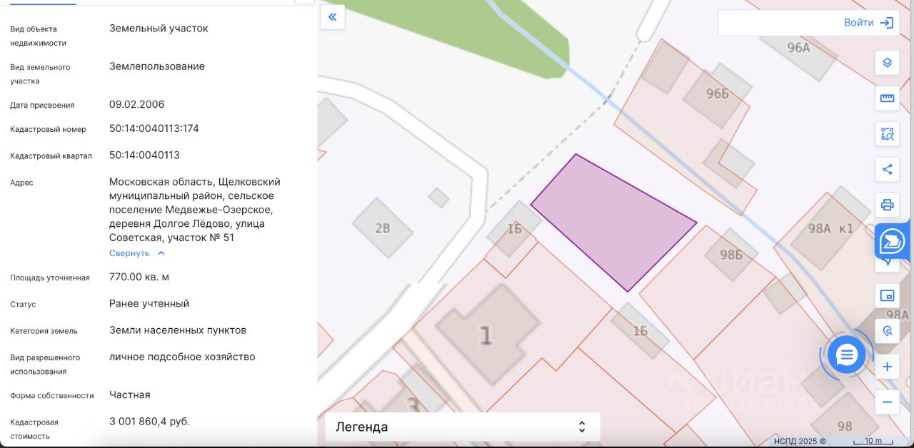The height and width of the screenshot is (448, 914).
Task: Activate the area selection search tool
Action: 887,134
